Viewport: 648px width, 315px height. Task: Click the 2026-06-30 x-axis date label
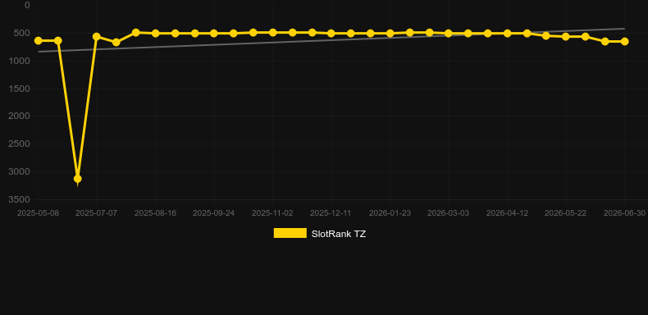pos(624,213)
